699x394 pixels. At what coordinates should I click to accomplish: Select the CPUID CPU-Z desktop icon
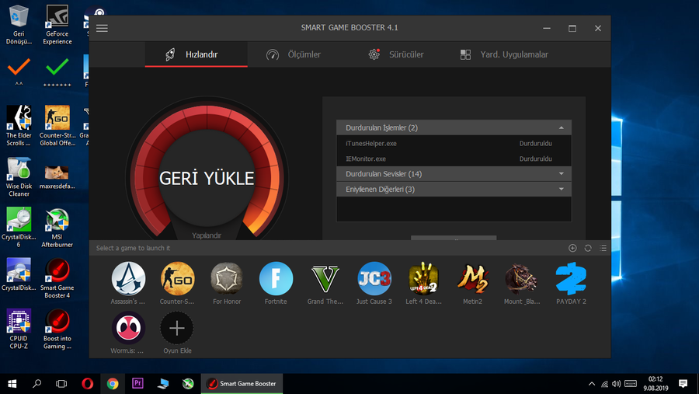tap(19, 329)
